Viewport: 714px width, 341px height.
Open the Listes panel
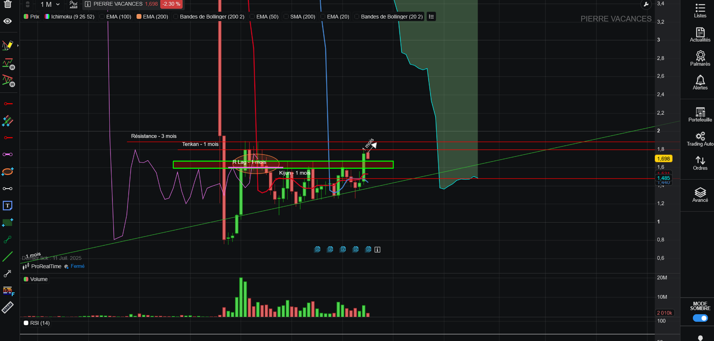coord(700,11)
